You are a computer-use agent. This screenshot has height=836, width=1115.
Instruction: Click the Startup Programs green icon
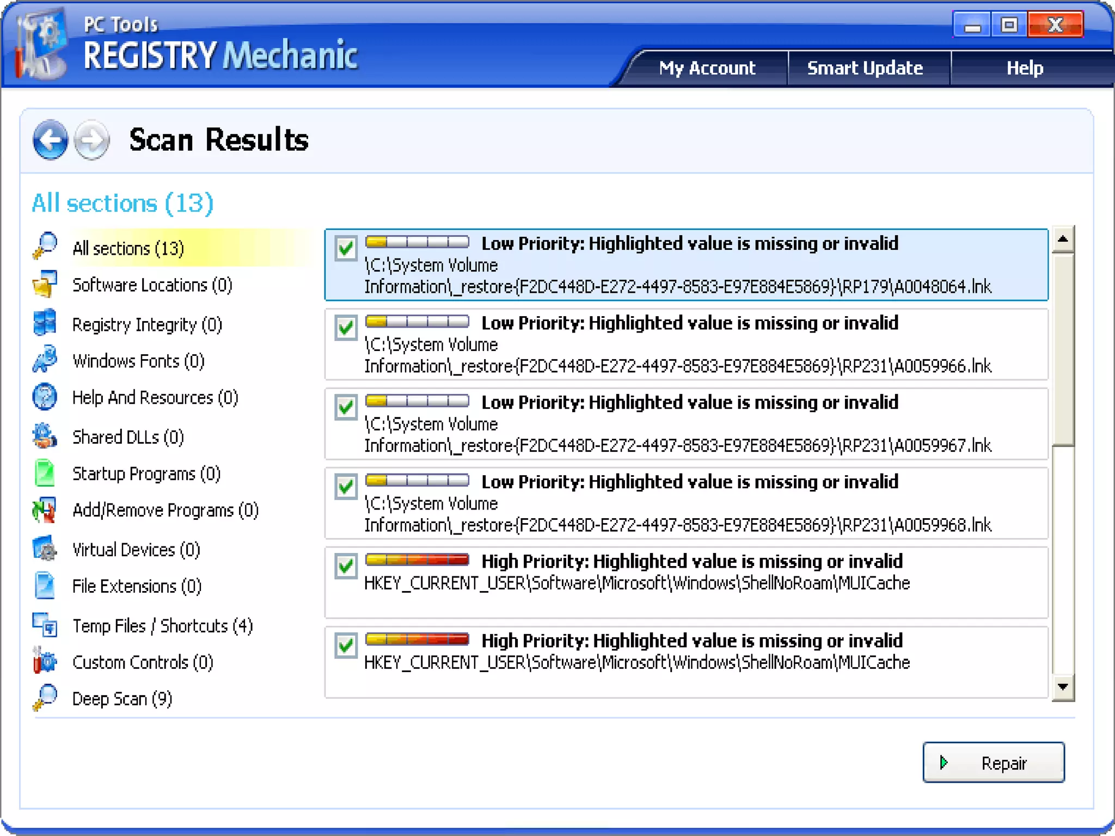(45, 472)
